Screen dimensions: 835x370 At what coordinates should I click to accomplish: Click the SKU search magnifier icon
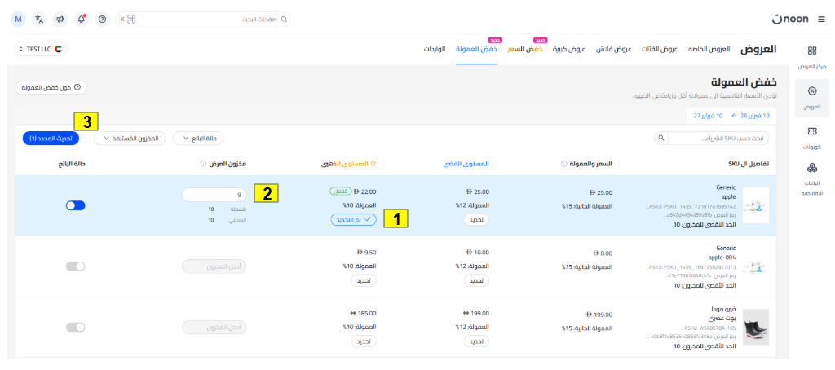[x=661, y=139]
